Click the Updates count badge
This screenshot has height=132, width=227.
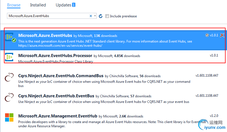(74, 5)
